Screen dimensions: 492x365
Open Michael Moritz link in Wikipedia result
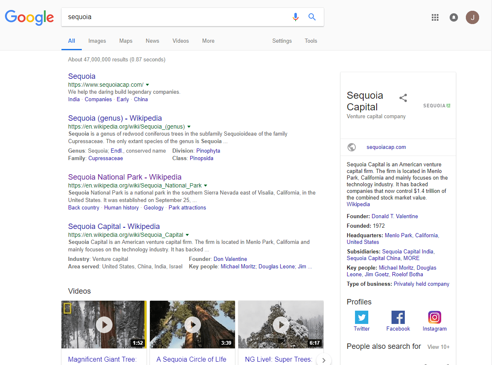pyautogui.click(x=238, y=267)
